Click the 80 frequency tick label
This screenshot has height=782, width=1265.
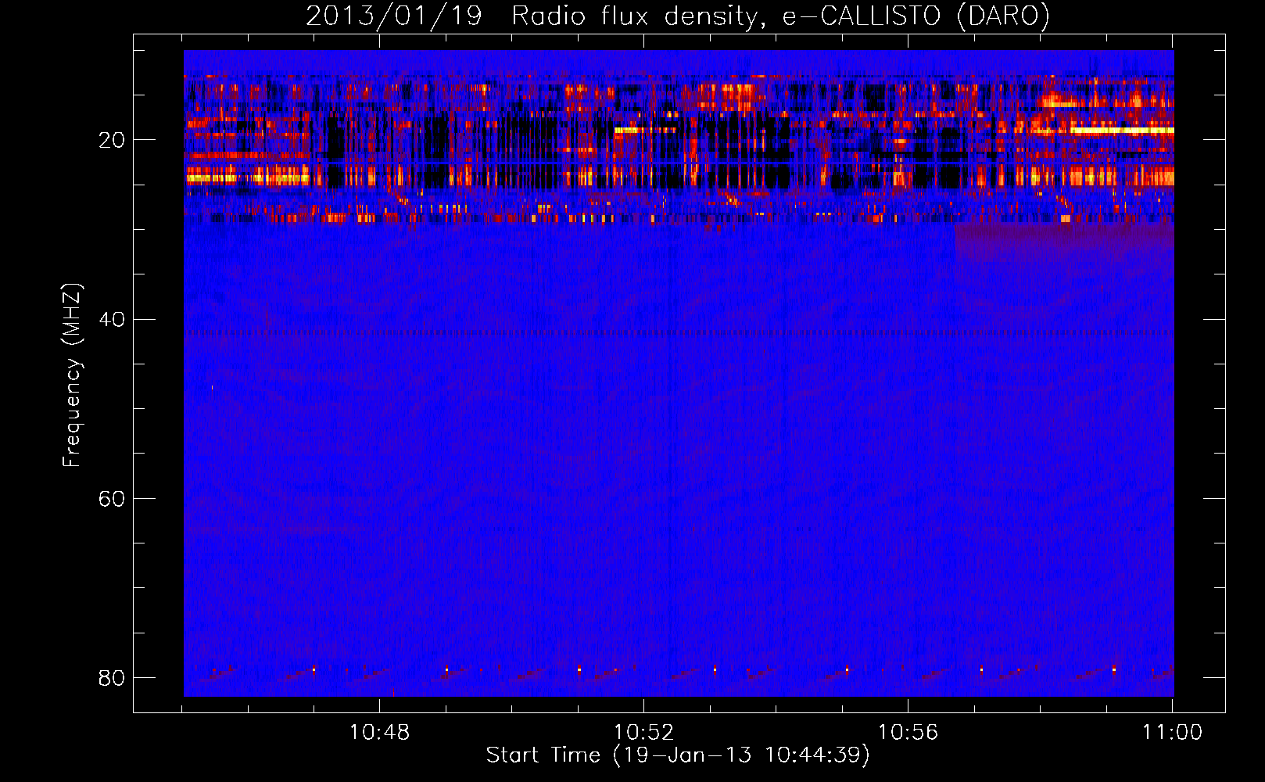pyautogui.click(x=112, y=677)
